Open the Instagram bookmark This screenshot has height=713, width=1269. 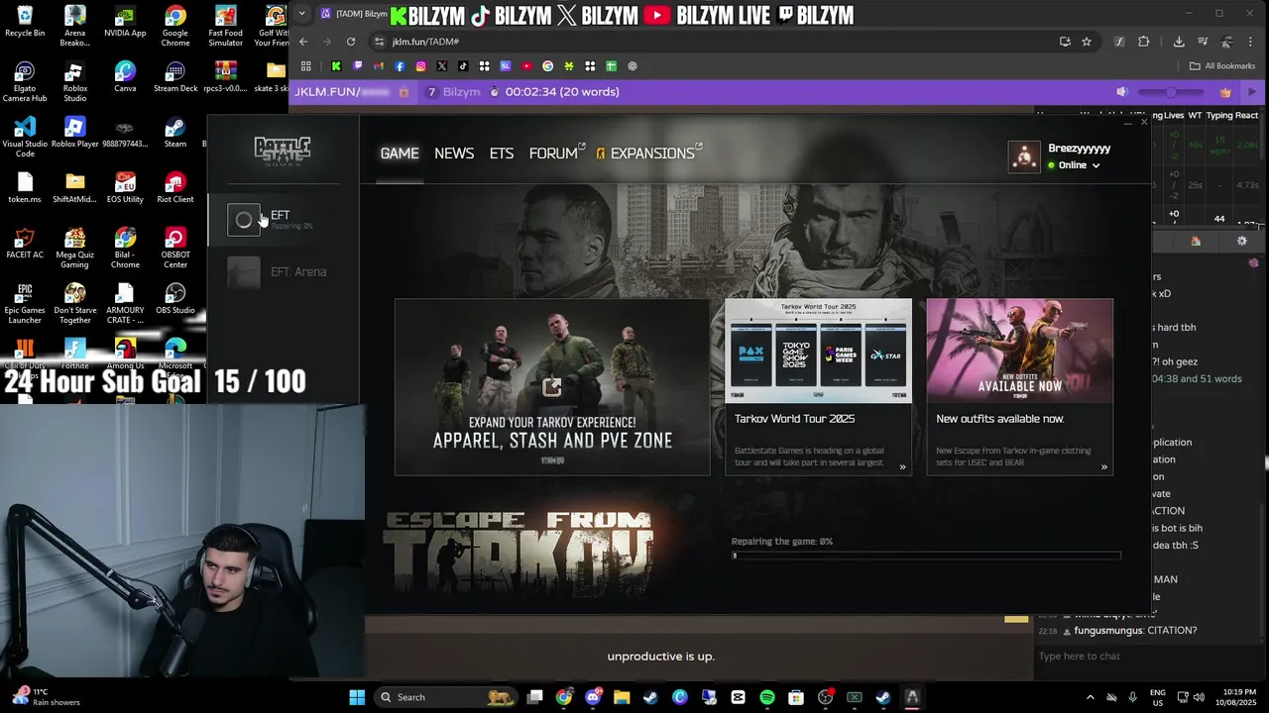click(420, 66)
